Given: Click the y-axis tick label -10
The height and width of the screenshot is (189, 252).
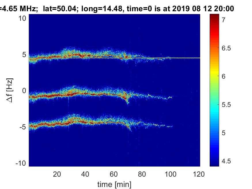Looking at the screenshot, I should tap(21, 163).
